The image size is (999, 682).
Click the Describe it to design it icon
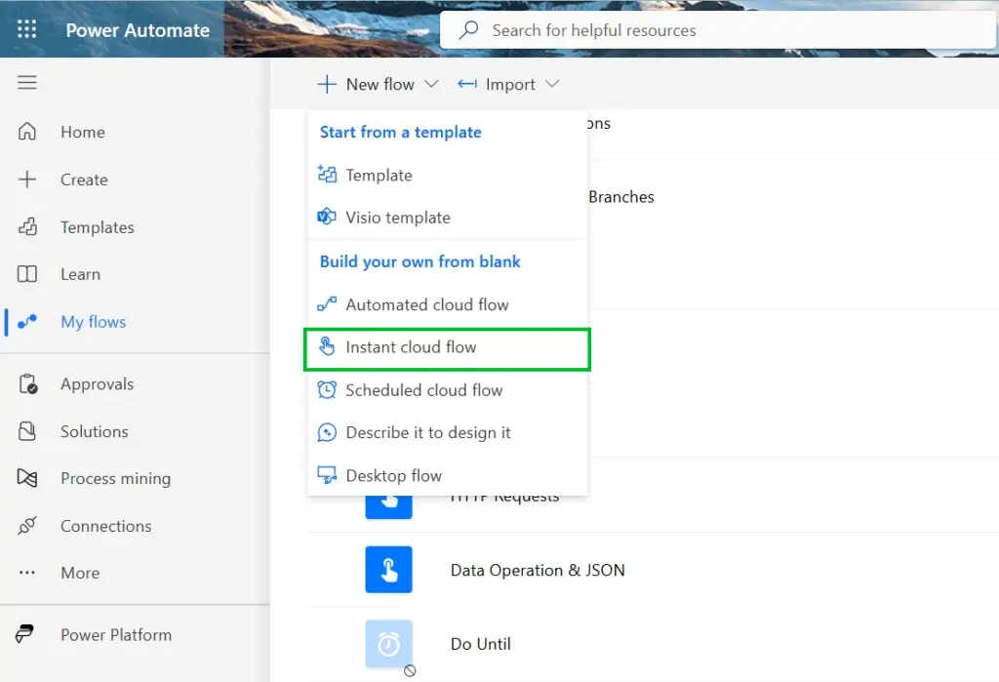327,432
